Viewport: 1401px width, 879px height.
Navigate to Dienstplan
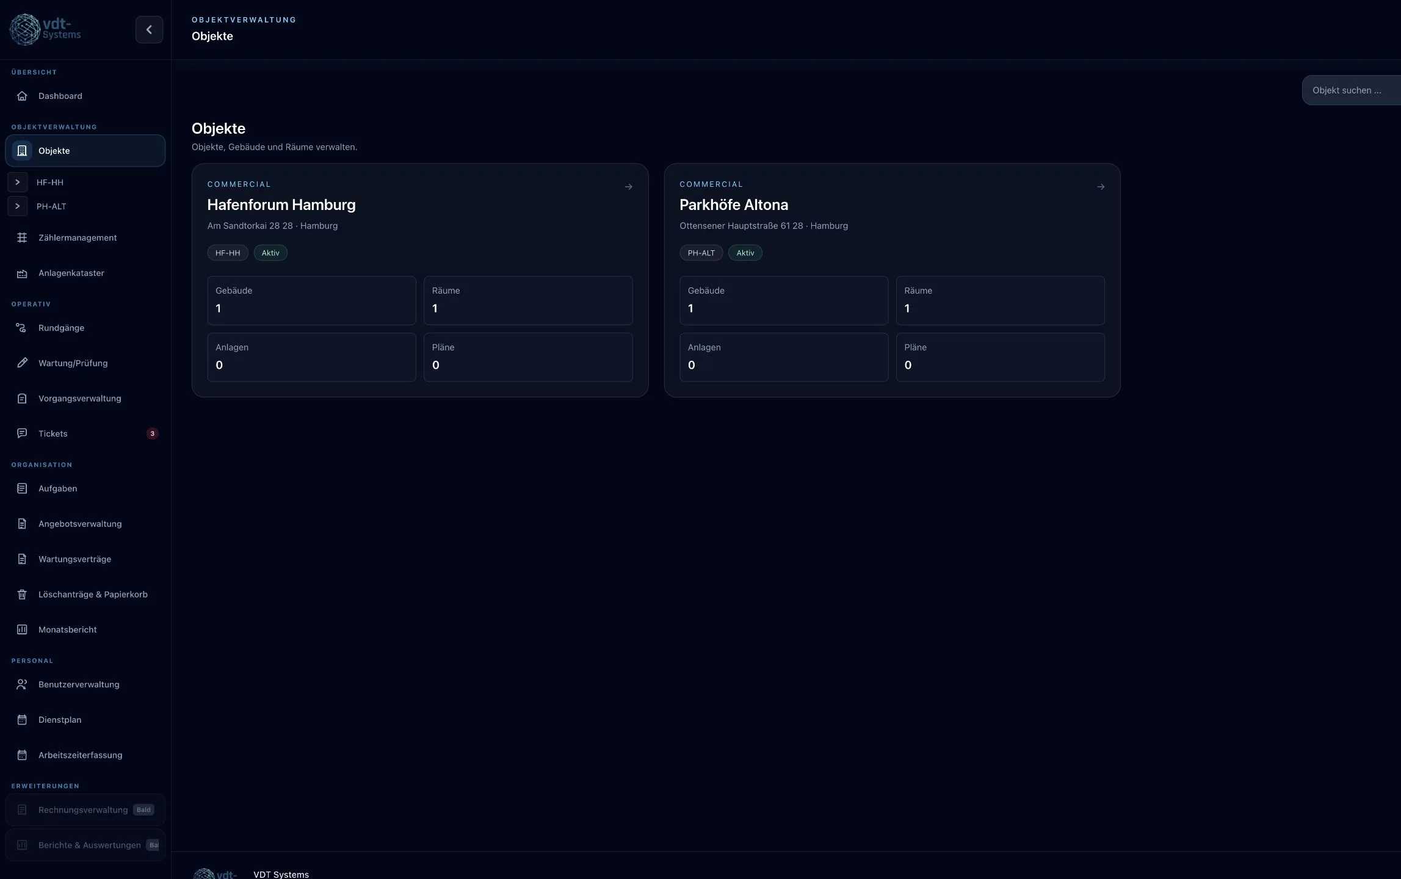(85, 720)
